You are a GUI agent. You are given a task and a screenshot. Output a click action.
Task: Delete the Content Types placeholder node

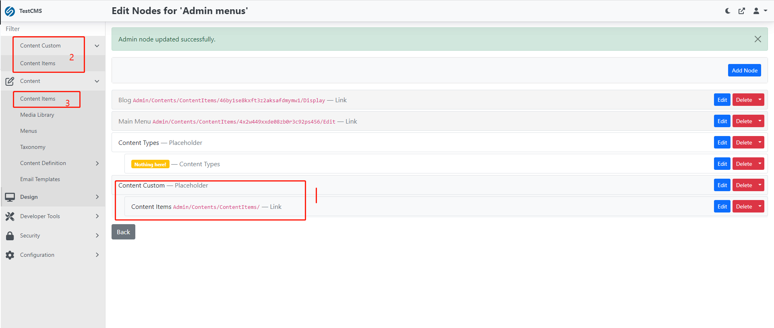[744, 142]
